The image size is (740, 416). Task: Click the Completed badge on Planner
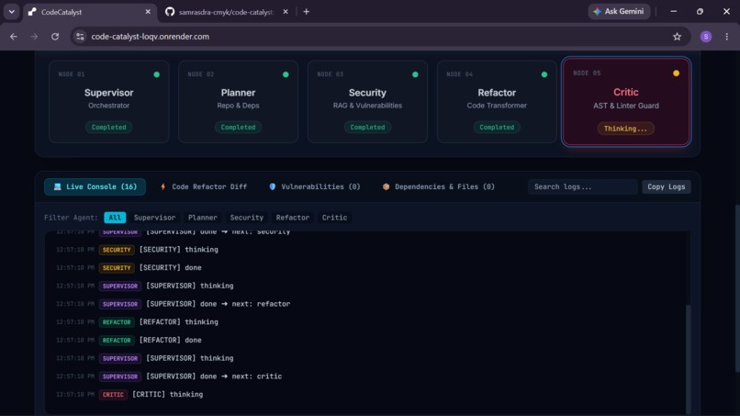tap(239, 127)
